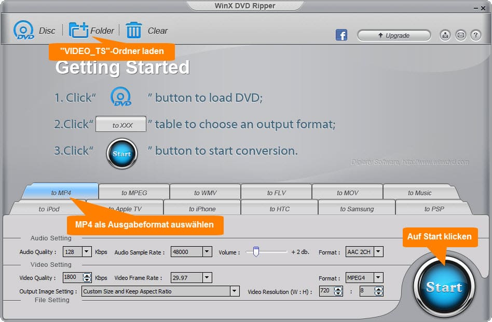Switch to the to MPEG tab

coord(134,193)
